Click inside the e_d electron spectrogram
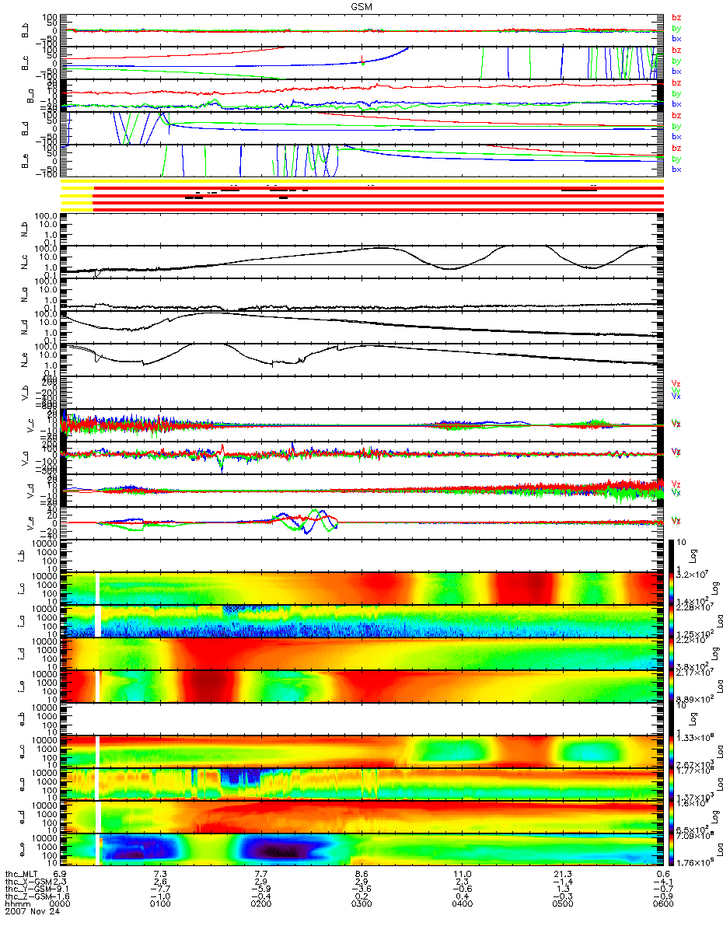The width and height of the screenshot is (723, 933). coord(362,816)
